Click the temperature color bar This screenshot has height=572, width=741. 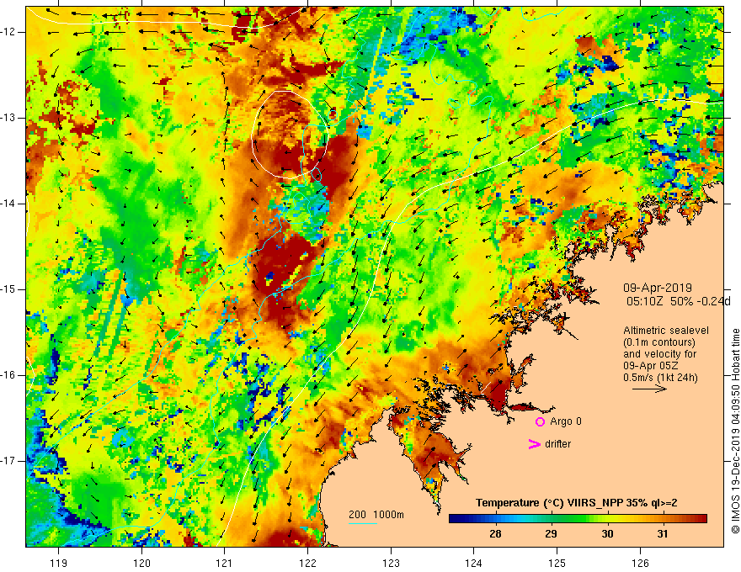click(x=578, y=519)
